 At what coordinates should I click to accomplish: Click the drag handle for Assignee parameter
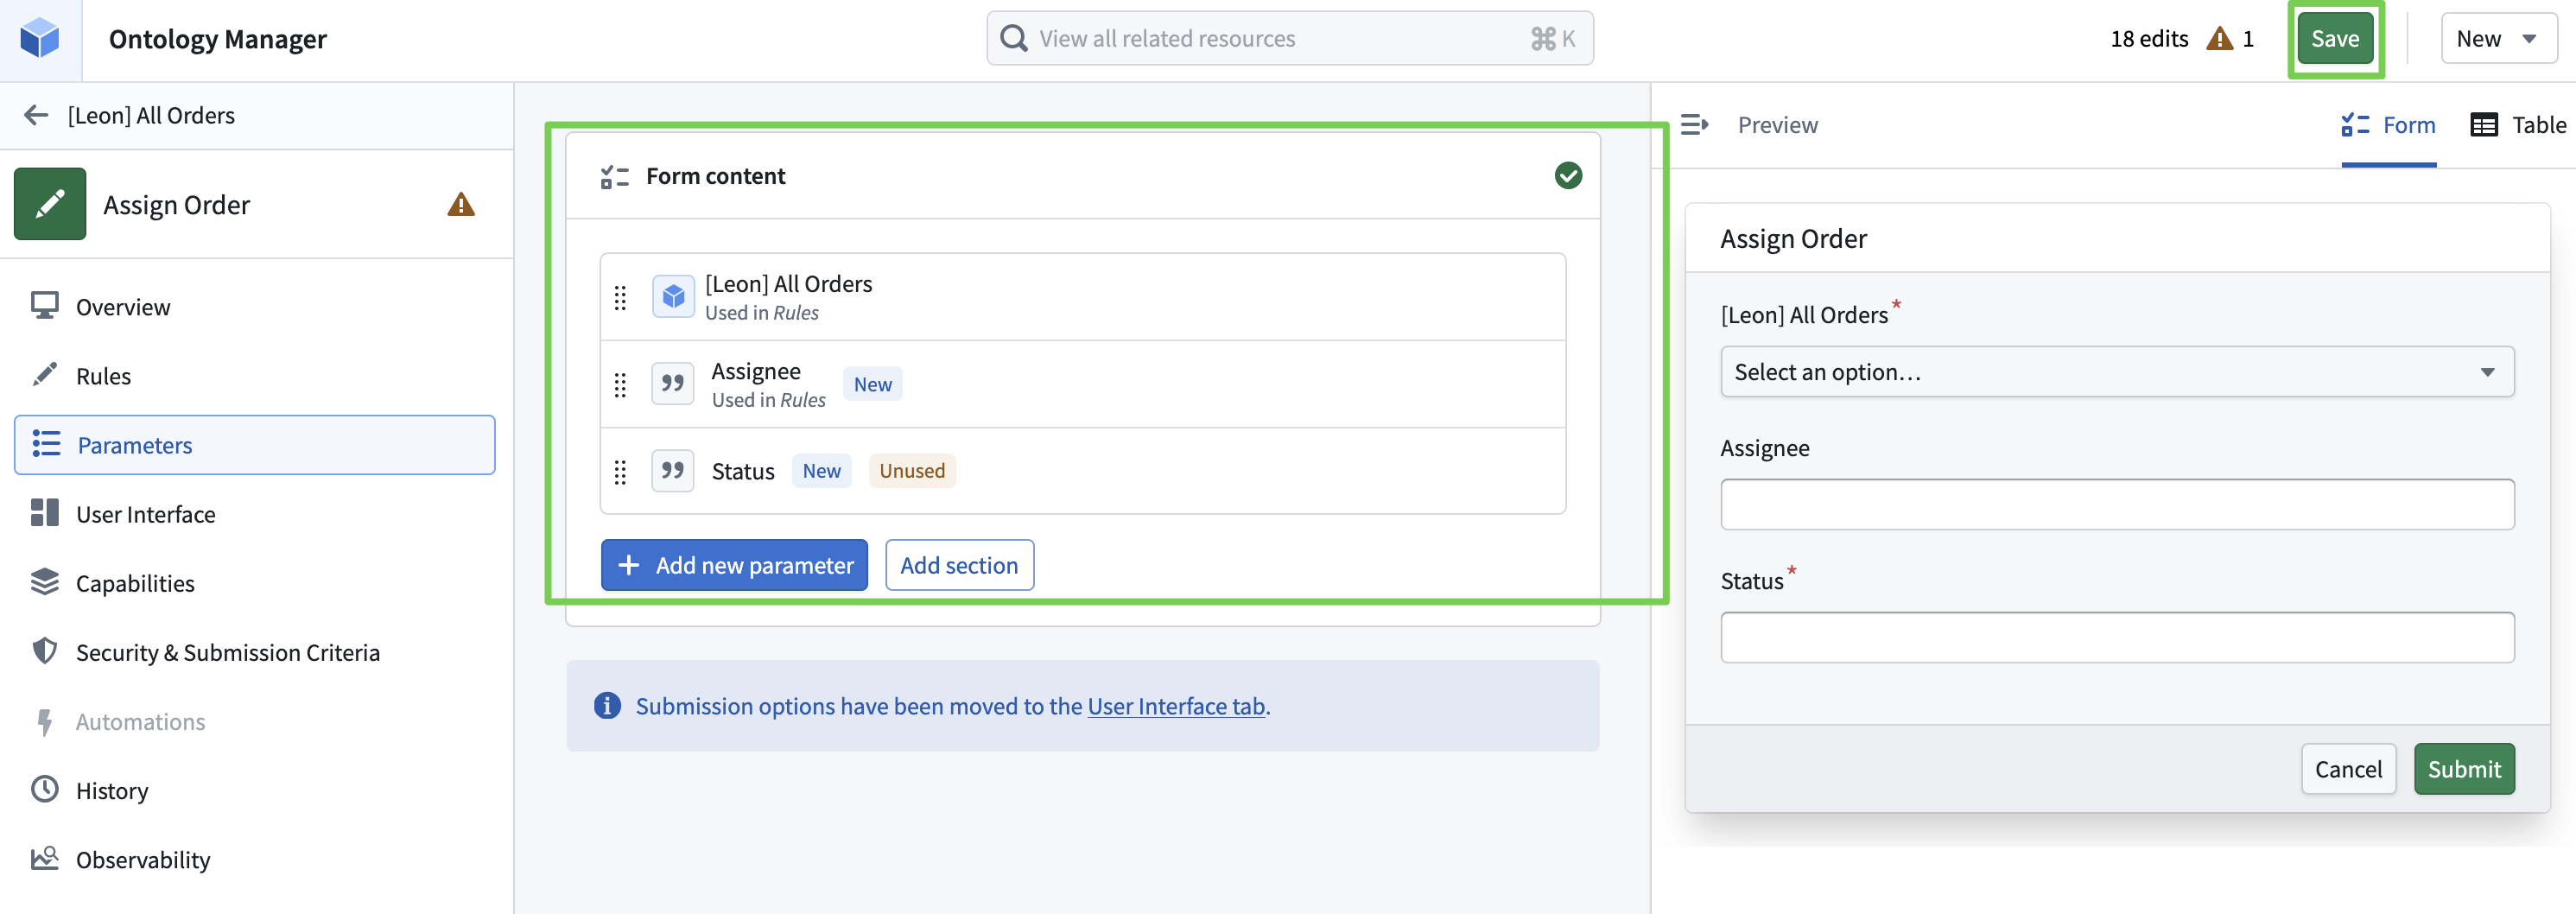coord(620,385)
